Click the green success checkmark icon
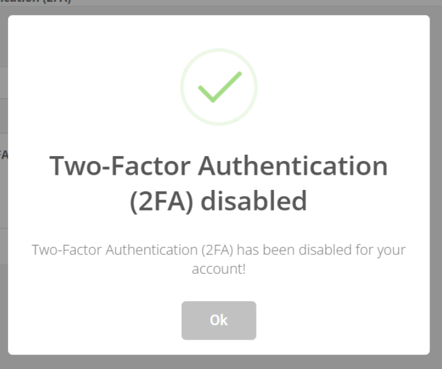The image size is (442, 369). pyautogui.click(x=219, y=88)
